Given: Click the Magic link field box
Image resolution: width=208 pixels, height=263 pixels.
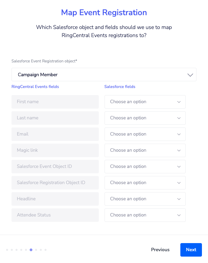Looking at the screenshot, I should 55,150.
